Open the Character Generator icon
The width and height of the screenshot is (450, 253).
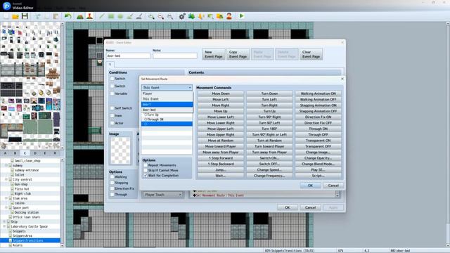point(229,16)
